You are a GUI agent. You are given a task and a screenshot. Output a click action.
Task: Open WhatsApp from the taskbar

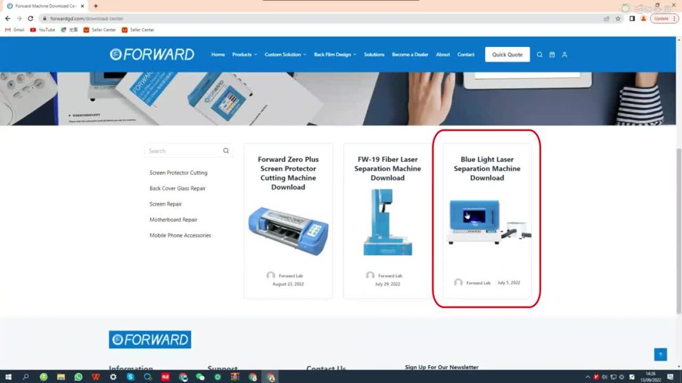(x=78, y=377)
